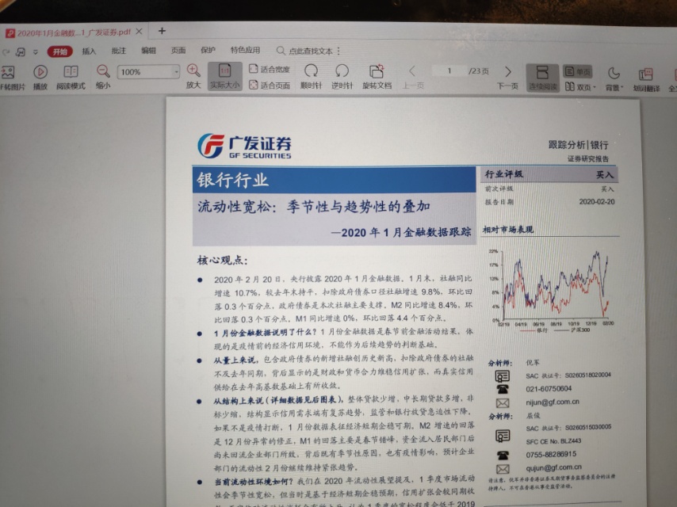Open the 插入 ribbon tab
The width and height of the screenshot is (677, 507).
coord(89,51)
